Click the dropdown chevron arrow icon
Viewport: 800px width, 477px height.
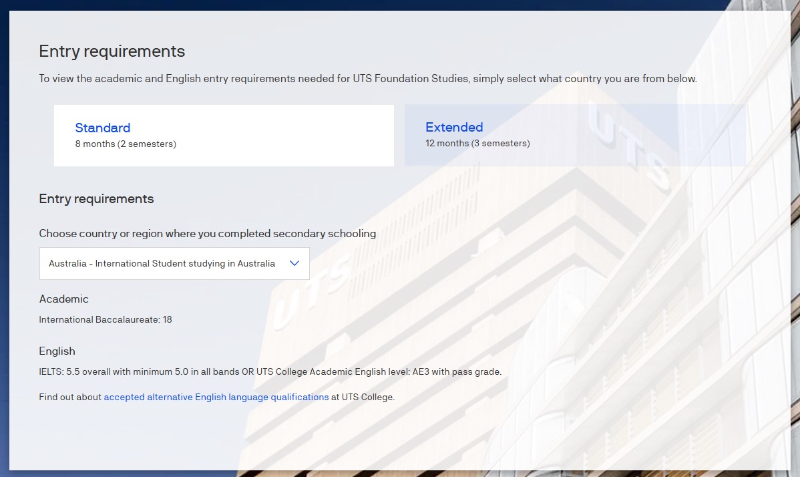[294, 263]
